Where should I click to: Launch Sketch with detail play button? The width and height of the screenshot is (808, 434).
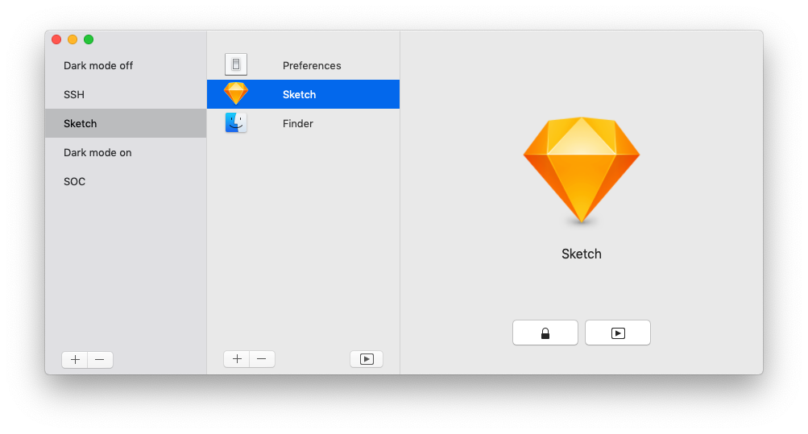pos(618,333)
